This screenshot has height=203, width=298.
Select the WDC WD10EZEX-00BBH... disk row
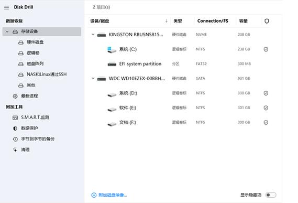pos(179,79)
